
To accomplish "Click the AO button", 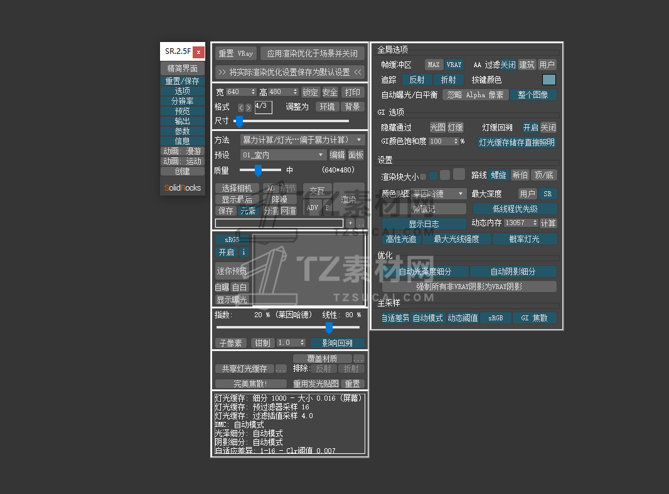I will (x=270, y=188).
